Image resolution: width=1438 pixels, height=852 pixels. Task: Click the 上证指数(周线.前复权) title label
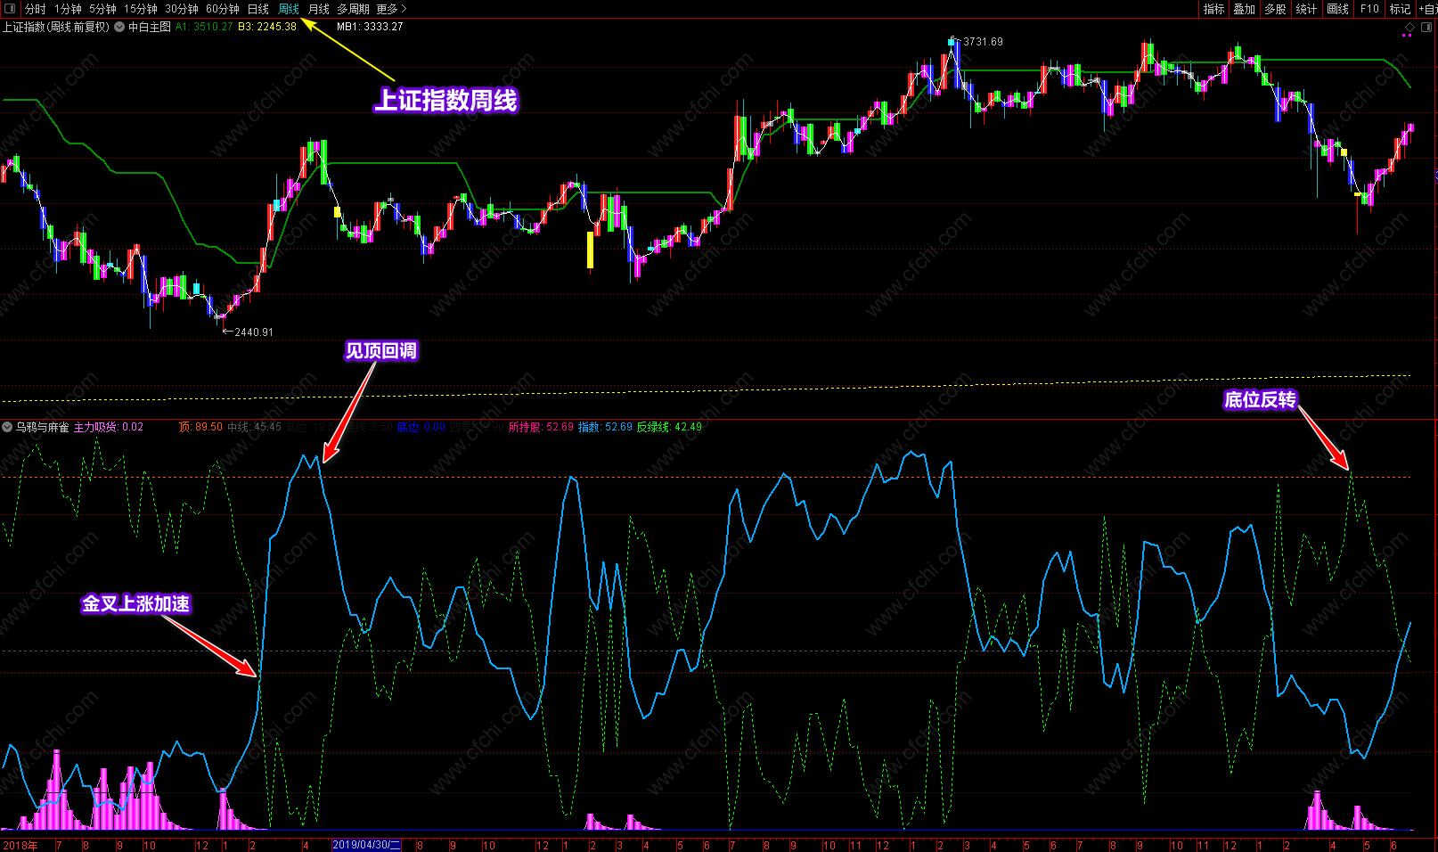[56, 27]
